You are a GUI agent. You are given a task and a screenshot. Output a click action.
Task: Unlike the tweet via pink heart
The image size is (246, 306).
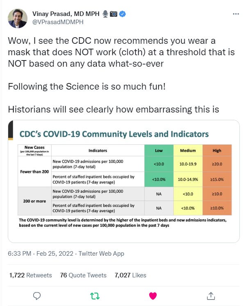click(x=153, y=296)
